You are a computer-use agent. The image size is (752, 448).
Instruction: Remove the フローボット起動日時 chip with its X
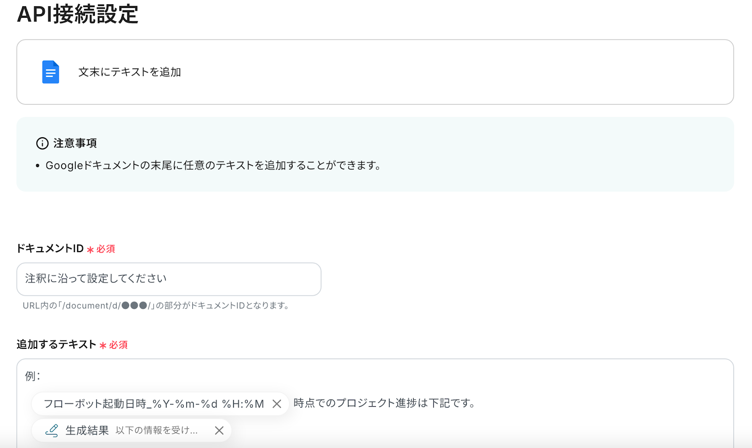[x=277, y=404]
